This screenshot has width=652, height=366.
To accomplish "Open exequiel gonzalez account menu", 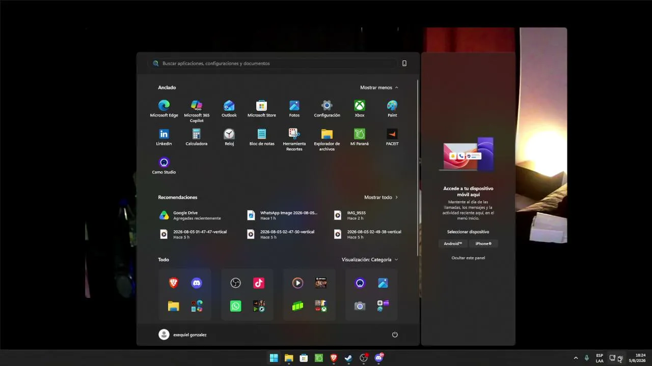I will tap(183, 334).
